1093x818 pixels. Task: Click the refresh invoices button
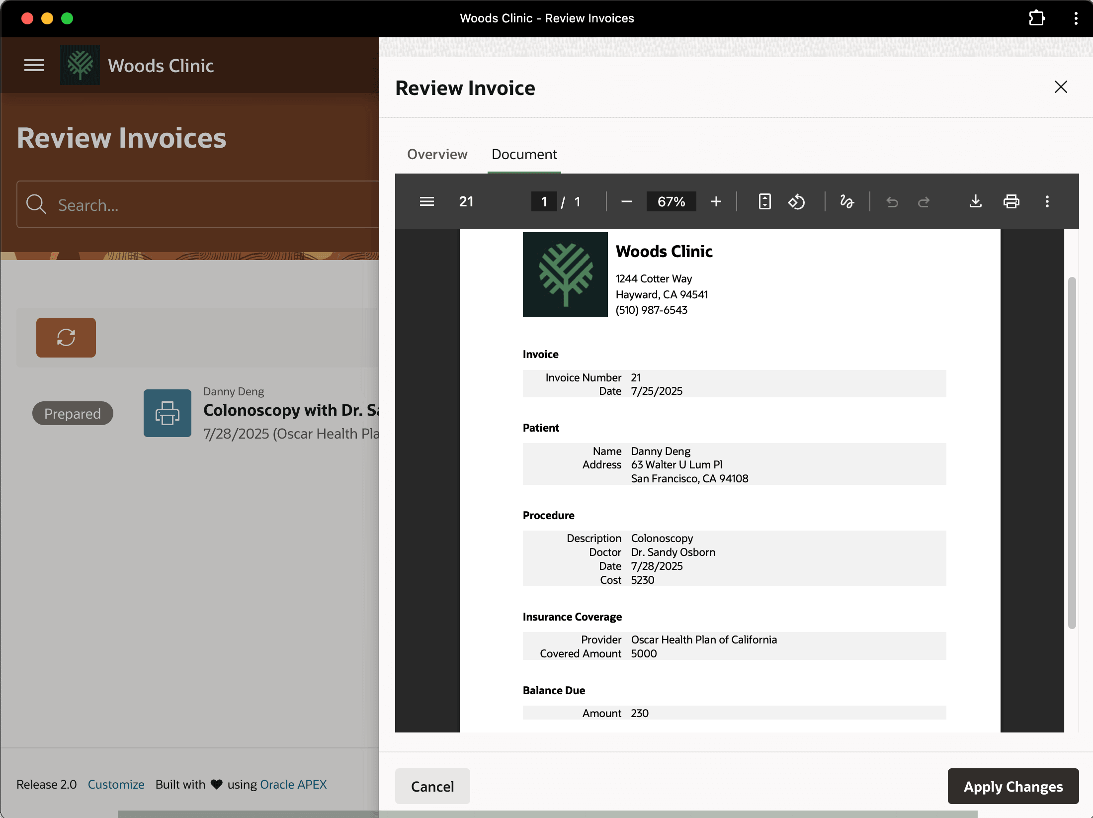tap(66, 338)
